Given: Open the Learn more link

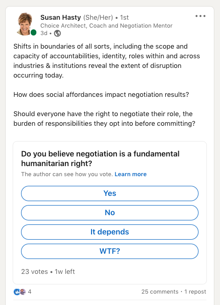Looking at the screenshot, I should click(131, 174).
